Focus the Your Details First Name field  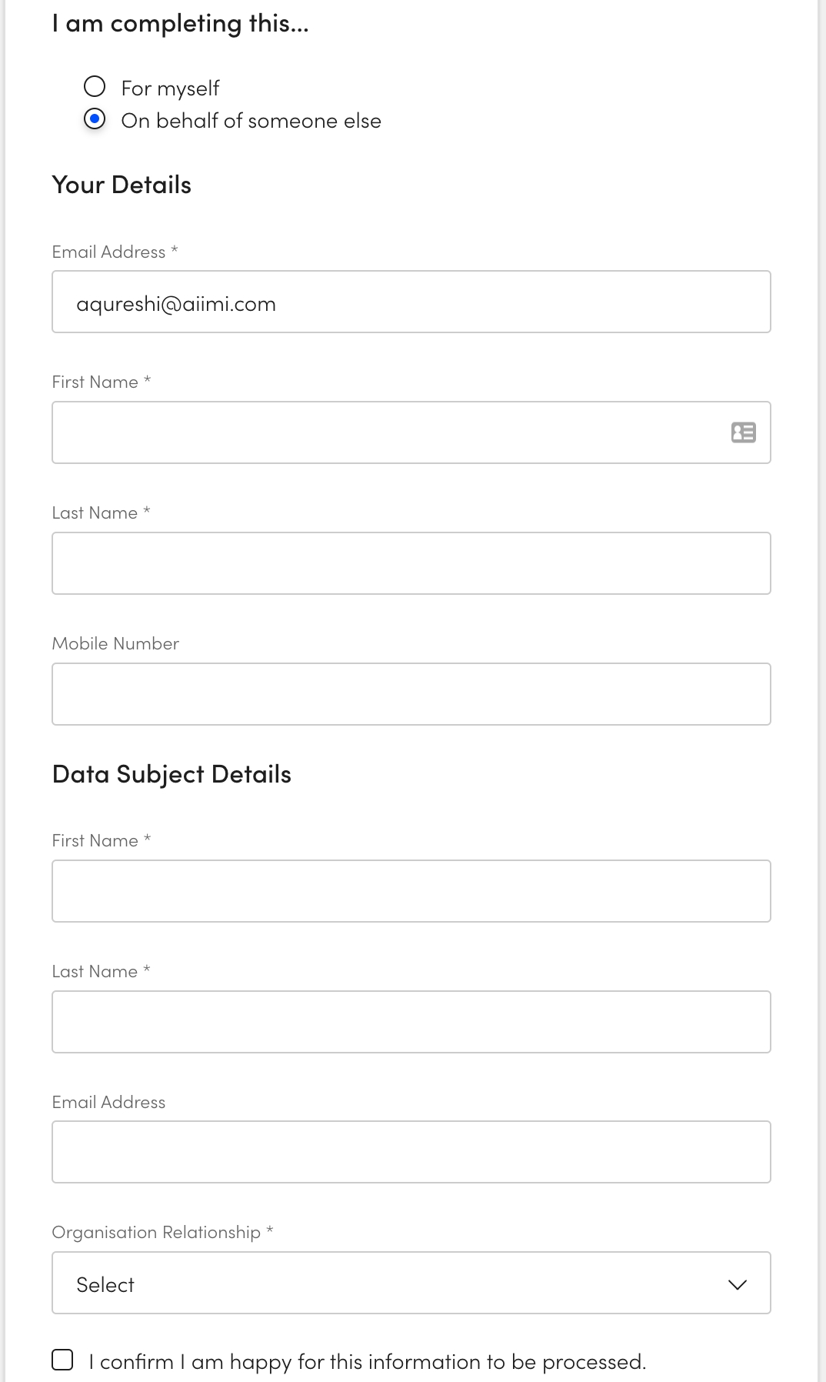pos(385,432)
